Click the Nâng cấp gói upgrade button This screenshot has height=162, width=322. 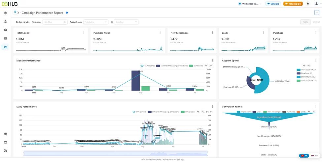pos(293,4)
